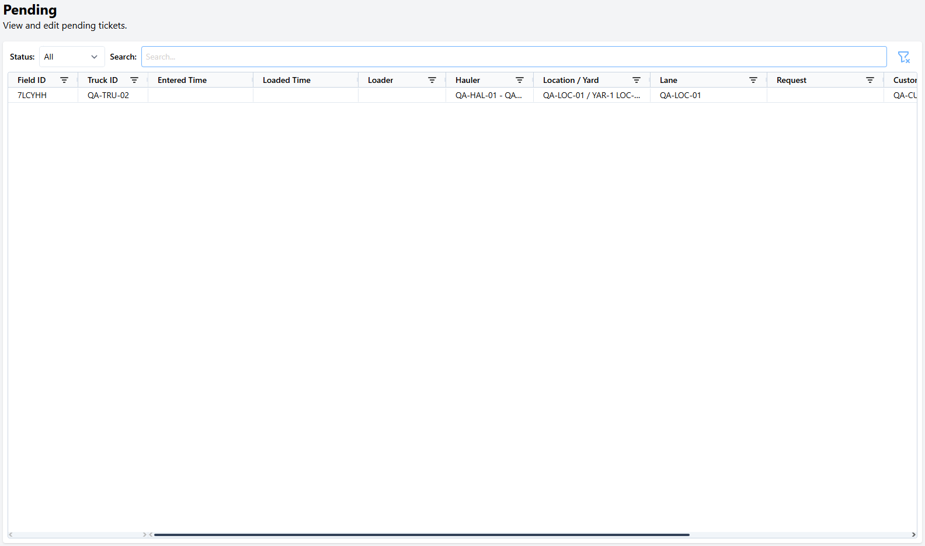
Task: Open the Loader column filter menu
Action: point(432,80)
